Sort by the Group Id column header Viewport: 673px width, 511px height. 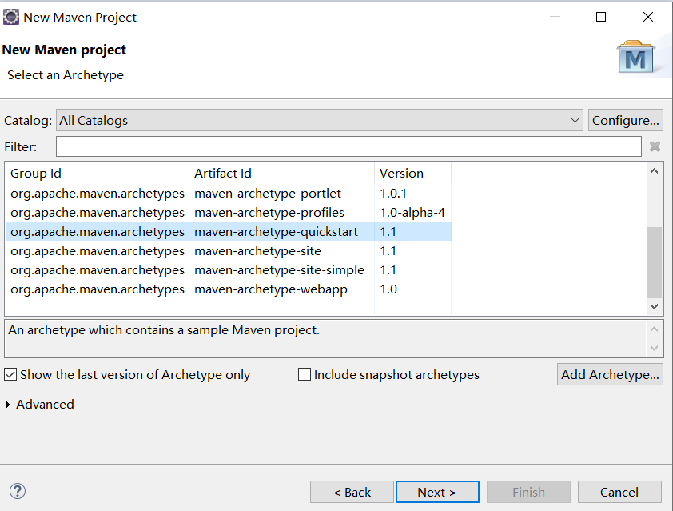pos(97,173)
